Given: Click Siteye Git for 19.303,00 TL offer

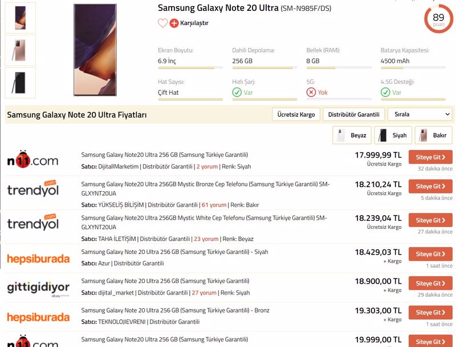Looking at the screenshot, I should point(430,313).
